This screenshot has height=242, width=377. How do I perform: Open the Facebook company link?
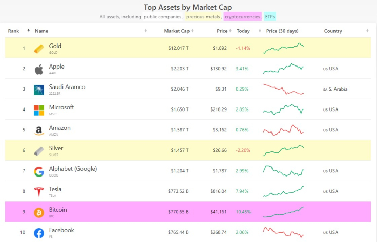[x=61, y=230]
